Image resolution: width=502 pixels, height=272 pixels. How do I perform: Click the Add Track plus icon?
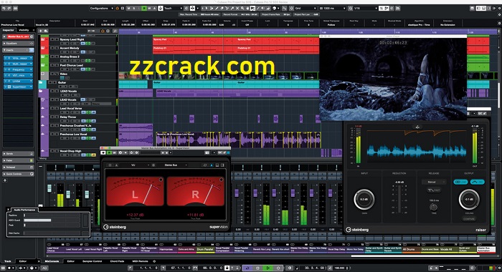[x=41, y=31]
